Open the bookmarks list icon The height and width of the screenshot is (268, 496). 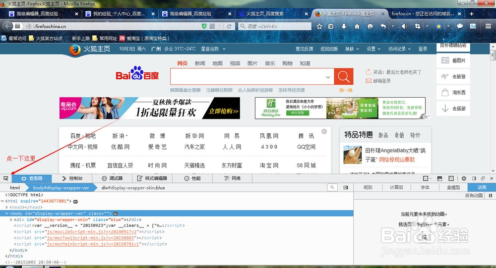point(331,26)
